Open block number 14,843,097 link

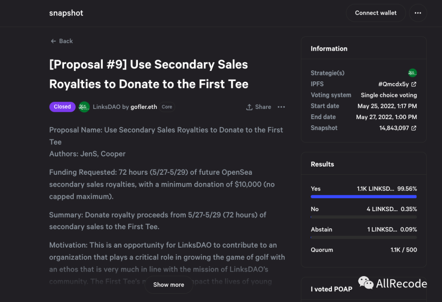[394, 128]
